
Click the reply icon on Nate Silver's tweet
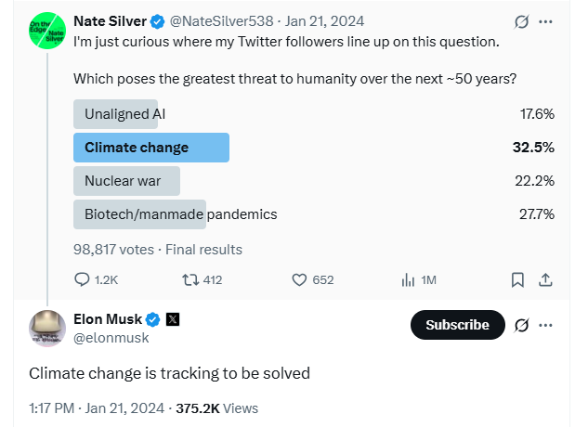click(x=82, y=279)
